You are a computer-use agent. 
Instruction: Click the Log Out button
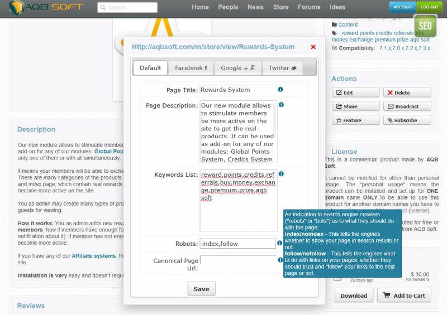coord(429,7)
